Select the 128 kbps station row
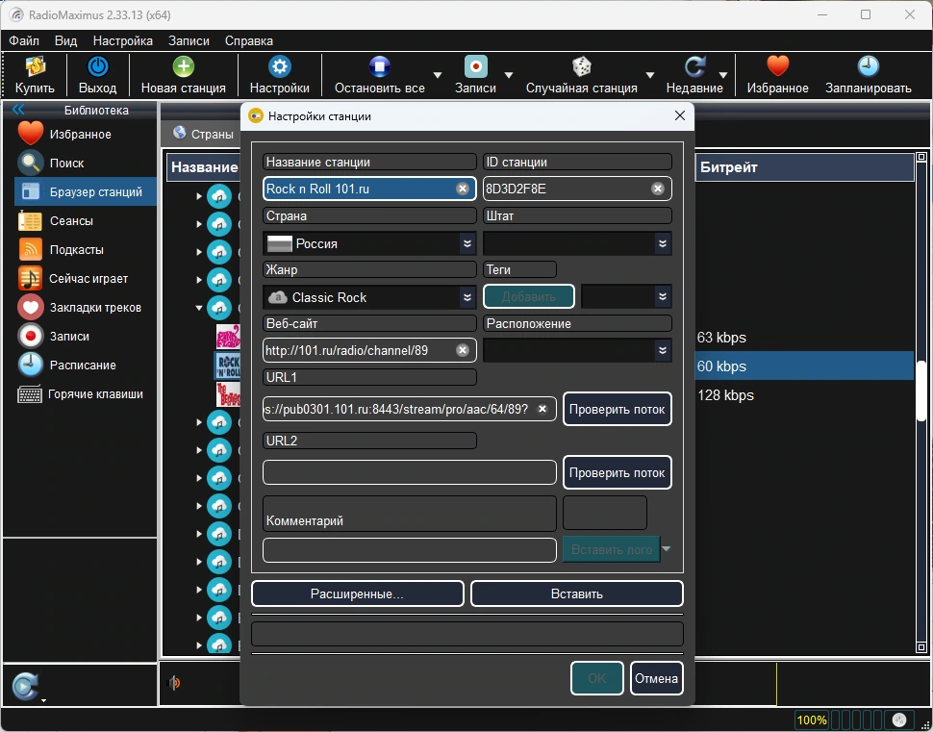 (x=804, y=394)
